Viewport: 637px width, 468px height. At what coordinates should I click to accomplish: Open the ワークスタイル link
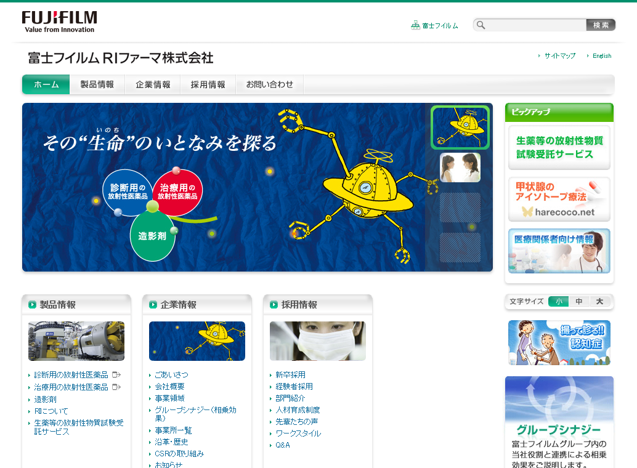coord(298,434)
